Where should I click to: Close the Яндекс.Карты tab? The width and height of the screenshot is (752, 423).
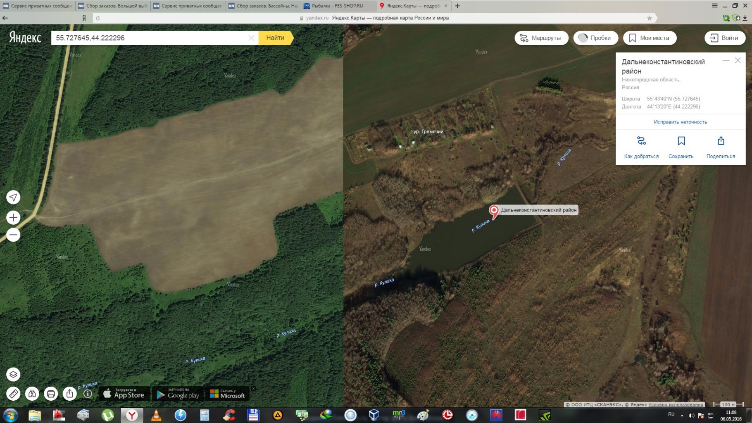pyautogui.click(x=446, y=6)
